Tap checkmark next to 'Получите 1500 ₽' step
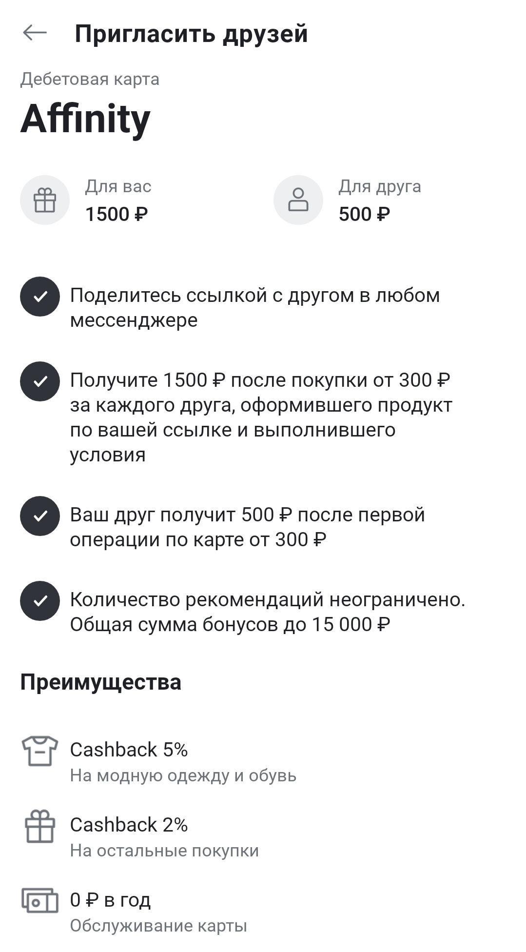526x952 pixels. point(40,381)
